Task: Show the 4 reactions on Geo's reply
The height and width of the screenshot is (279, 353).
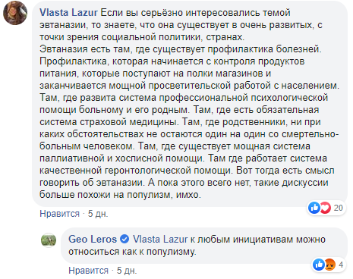Action: tap(341, 265)
